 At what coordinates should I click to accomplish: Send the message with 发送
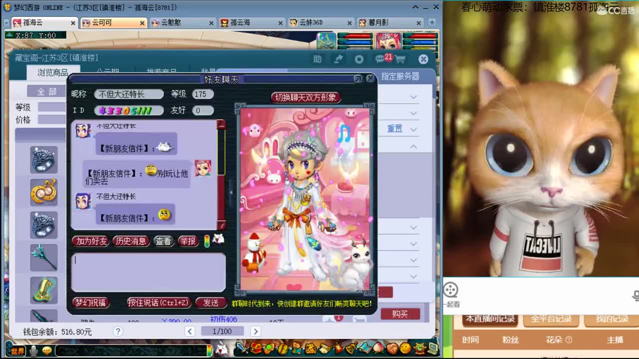(211, 303)
